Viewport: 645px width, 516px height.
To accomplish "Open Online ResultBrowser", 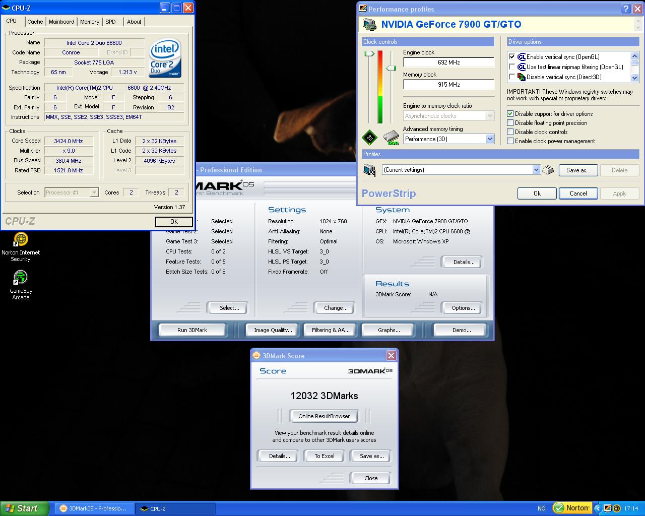I will [324, 416].
